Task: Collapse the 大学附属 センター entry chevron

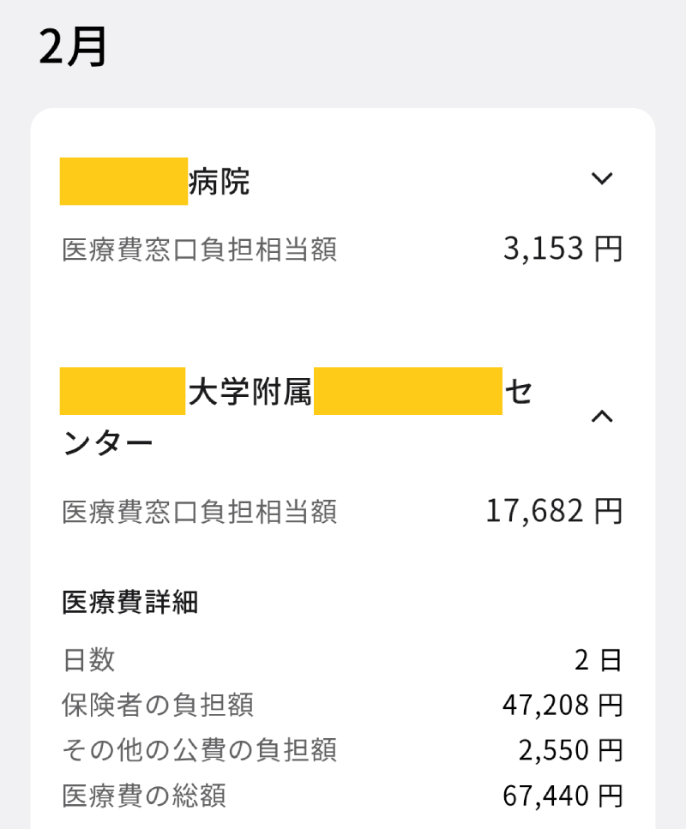Action: (603, 417)
